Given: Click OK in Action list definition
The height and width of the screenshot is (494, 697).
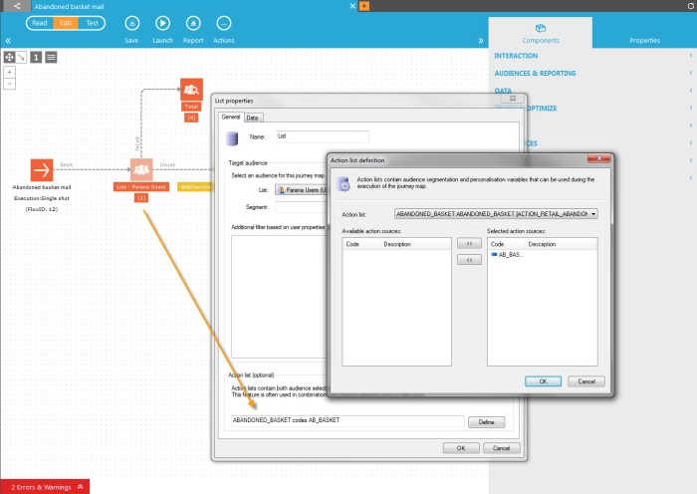Looking at the screenshot, I should (x=543, y=380).
